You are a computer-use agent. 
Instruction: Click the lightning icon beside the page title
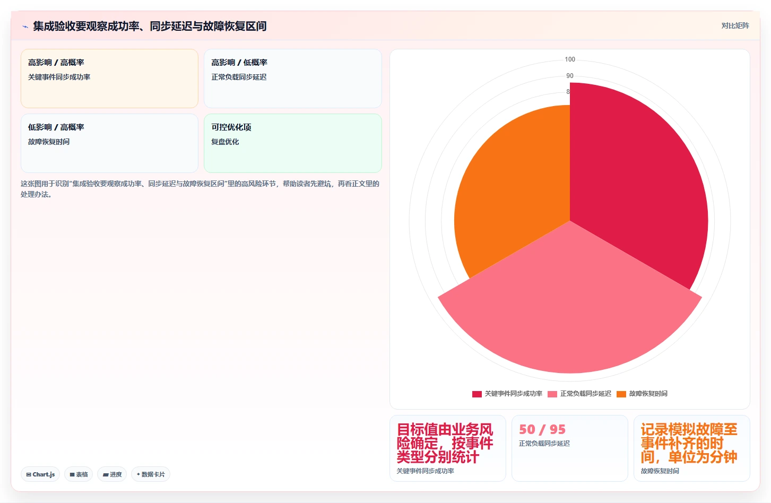pos(25,27)
